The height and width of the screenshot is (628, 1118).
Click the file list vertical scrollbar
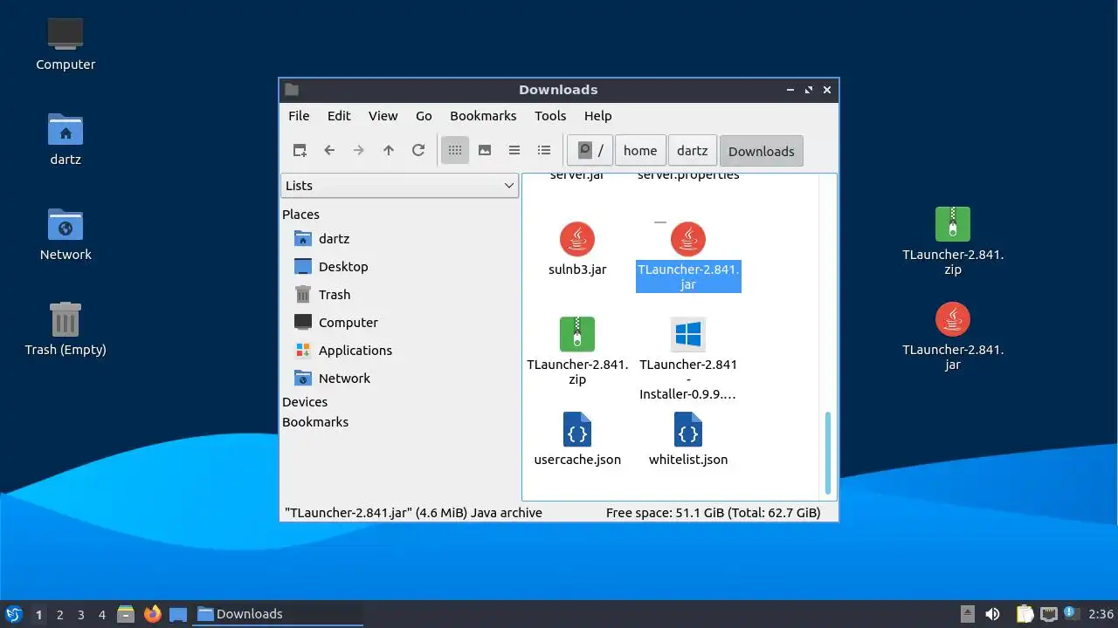tap(827, 454)
